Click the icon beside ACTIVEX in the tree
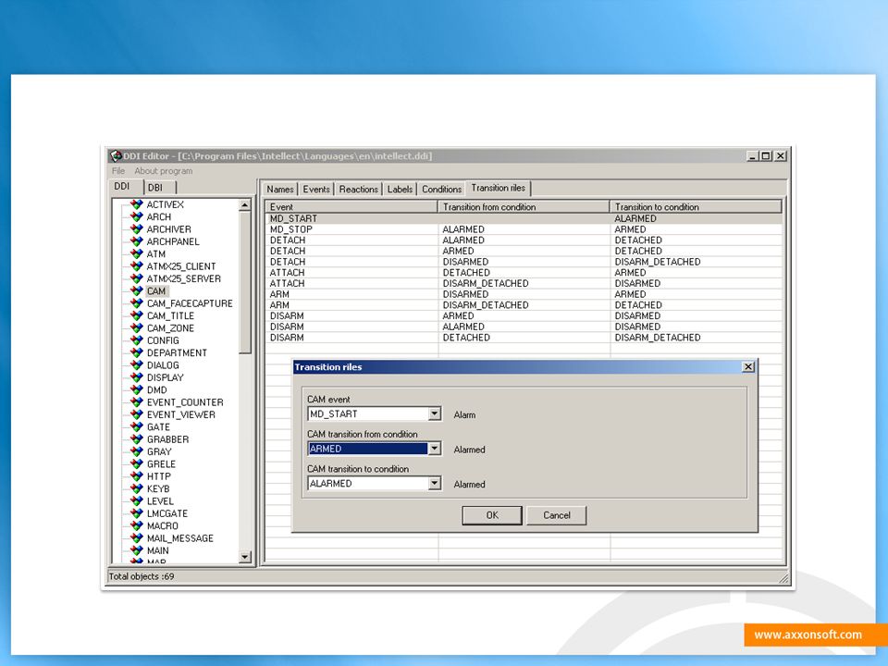Image resolution: width=888 pixels, height=666 pixels. pyautogui.click(x=137, y=204)
